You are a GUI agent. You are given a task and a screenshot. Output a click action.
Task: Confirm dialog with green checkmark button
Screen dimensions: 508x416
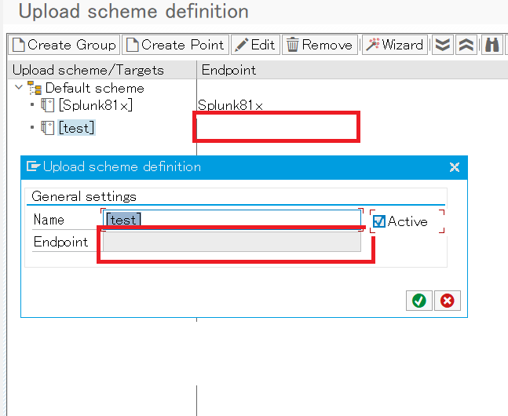(x=418, y=301)
